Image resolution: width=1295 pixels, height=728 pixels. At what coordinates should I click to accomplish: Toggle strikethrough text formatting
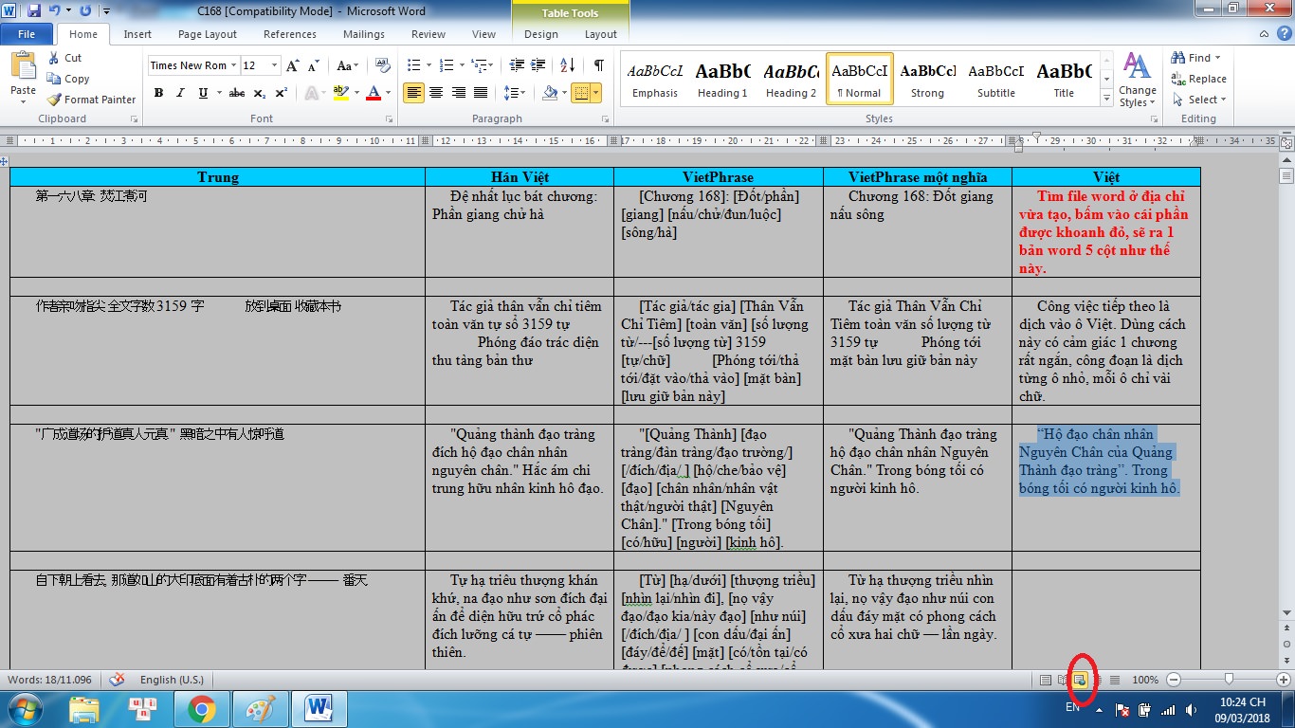click(237, 93)
